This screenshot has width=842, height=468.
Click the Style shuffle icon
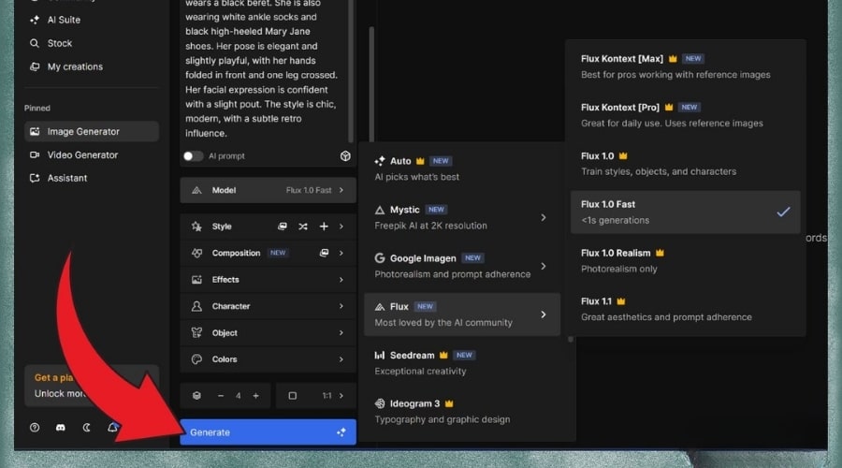(x=303, y=227)
